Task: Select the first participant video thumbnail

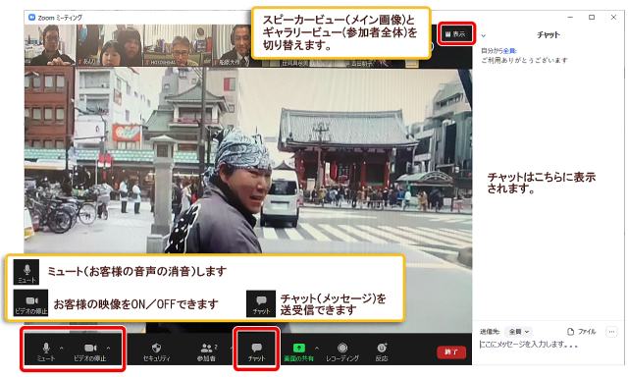Action: click(x=50, y=45)
